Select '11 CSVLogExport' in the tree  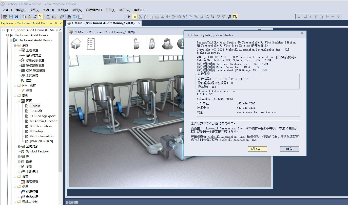pyautogui.click(x=43, y=116)
